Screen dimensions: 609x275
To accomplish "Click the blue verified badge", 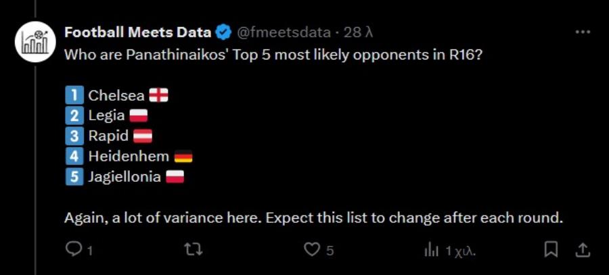I will 223,32.
